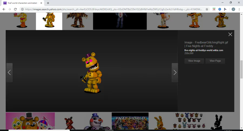
Task: Open the red shield extension icon
Action: (x=214, y=9)
